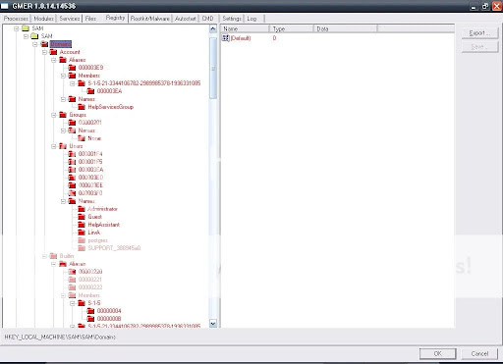
Task: Collapse the Builtin tree node
Action: (x=44, y=256)
